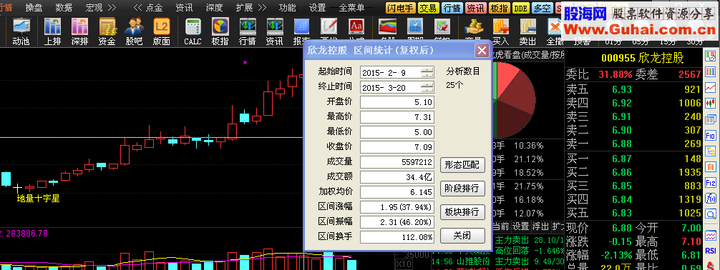
Task: Click the 卖出 sell icon
Action: coord(527,31)
